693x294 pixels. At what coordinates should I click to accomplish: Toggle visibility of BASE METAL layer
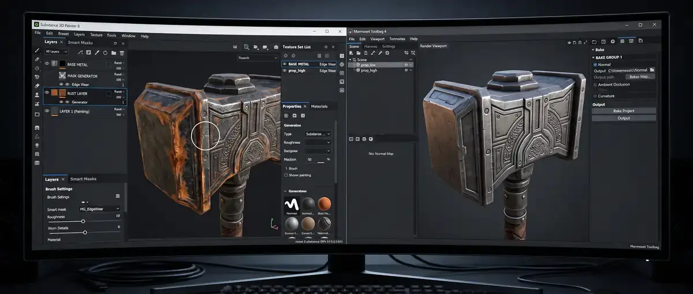[47, 63]
